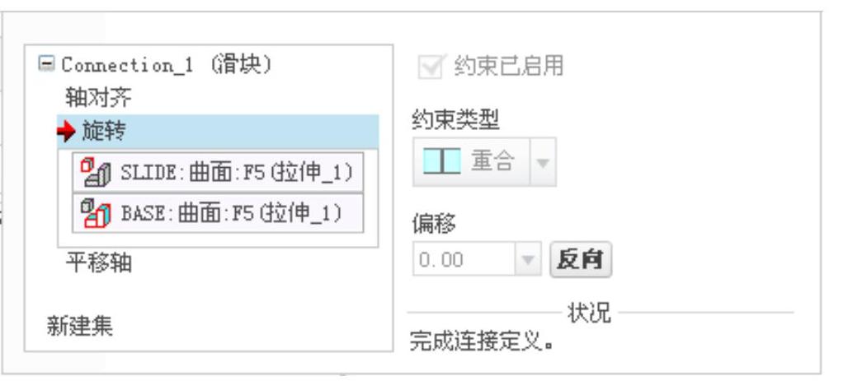Select the 旋转 constraint row
Screen dimensions: 848x381
click(x=218, y=131)
